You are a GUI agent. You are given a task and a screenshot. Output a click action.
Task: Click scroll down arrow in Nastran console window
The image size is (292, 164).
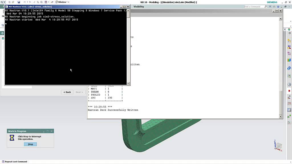click(x=128, y=83)
